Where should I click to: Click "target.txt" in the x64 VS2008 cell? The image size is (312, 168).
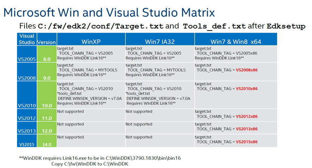click(x=203, y=65)
